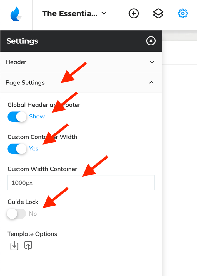The image size is (197, 276).
Task: Click the Custom Width Container input field
Action: 81,183
